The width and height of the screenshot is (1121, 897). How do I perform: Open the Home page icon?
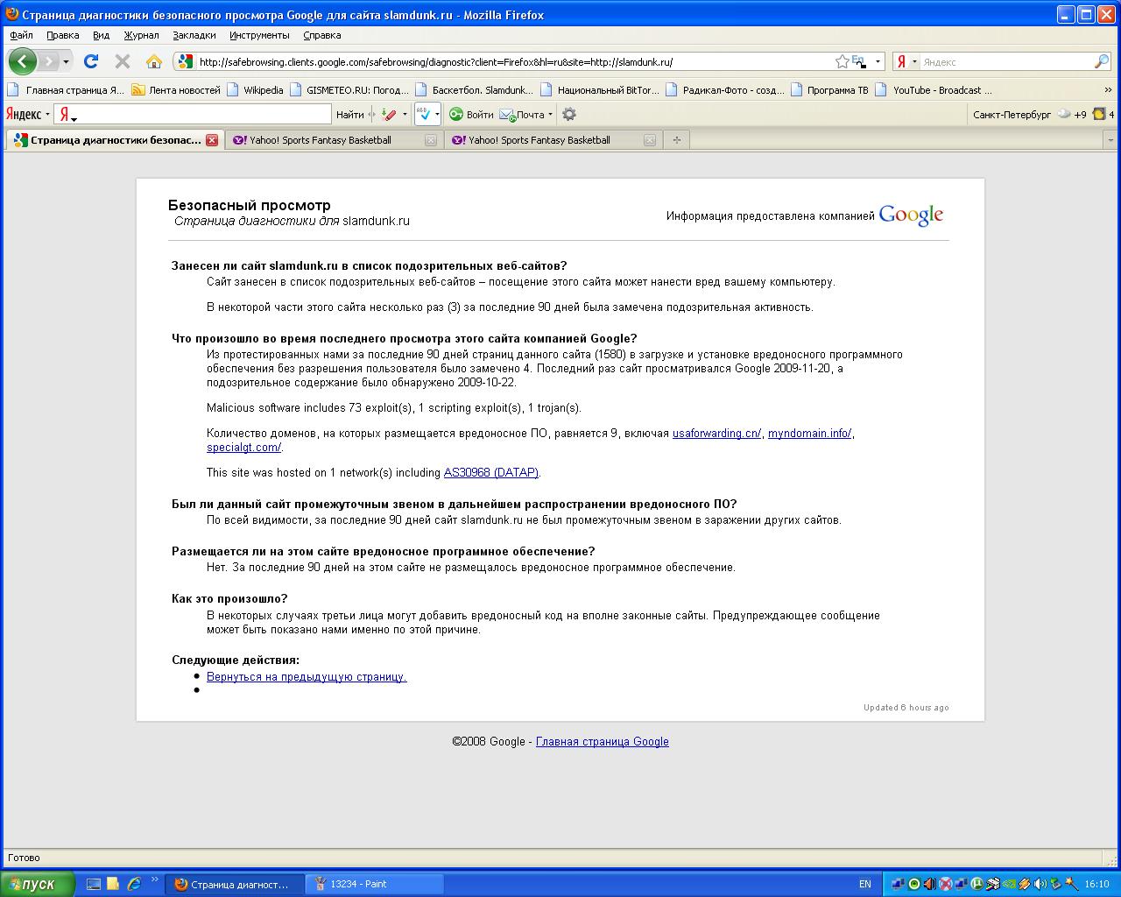154,61
